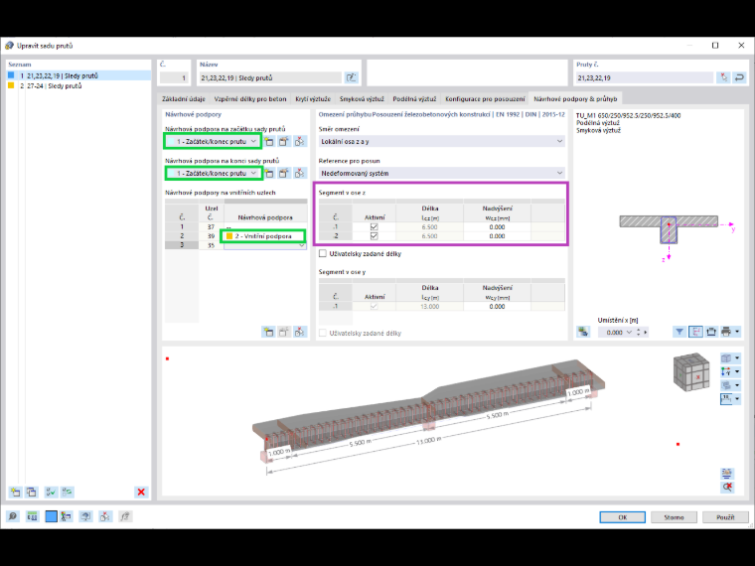The height and width of the screenshot is (566, 755).
Task: Open the units and decimals icon
Action: point(32,516)
